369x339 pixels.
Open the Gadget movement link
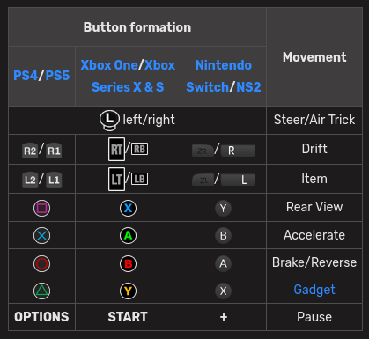point(314,290)
